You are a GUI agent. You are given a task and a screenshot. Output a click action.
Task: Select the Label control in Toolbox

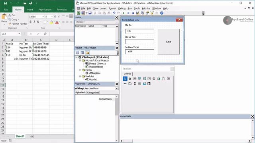point(130,79)
